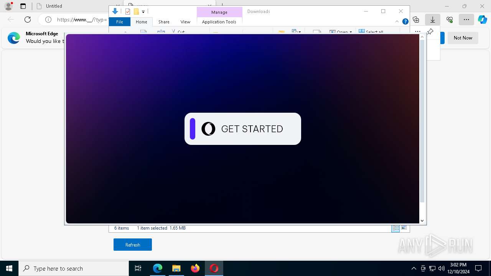Click the Opera logo in installer
This screenshot has width=491, height=276.
pos(208,129)
